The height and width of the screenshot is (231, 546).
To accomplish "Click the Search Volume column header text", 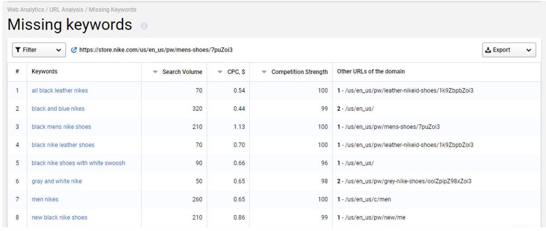I will click(x=182, y=72).
